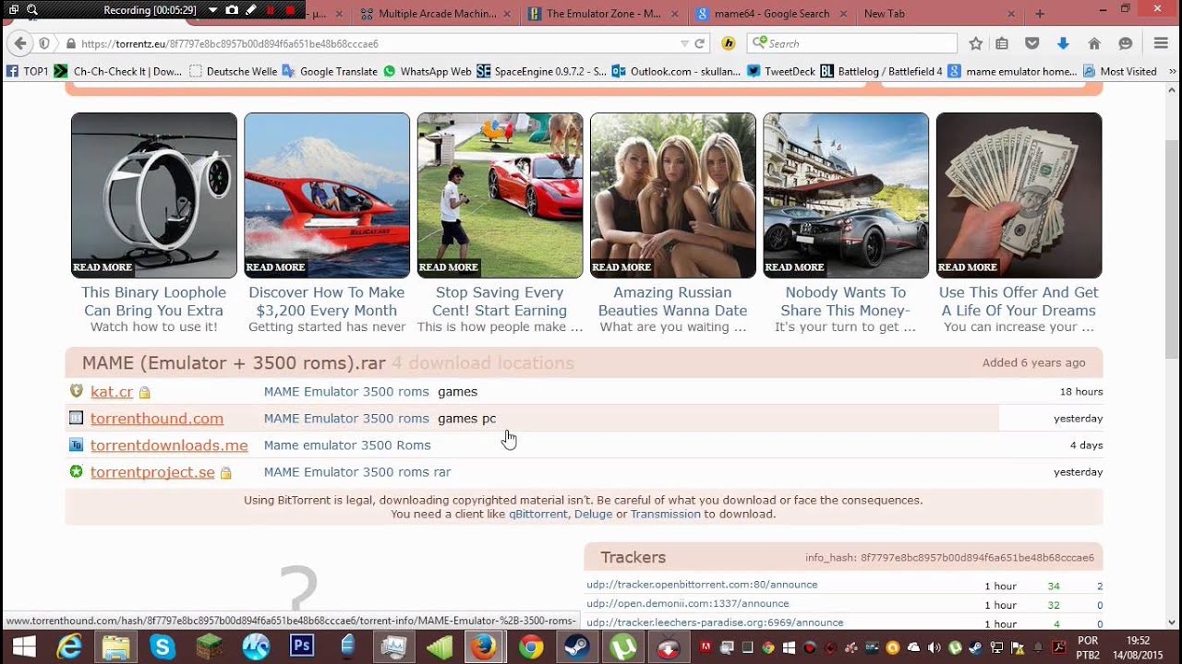Reload the page with the refresh icon
The width and height of the screenshot is (1182, 664).
tap(700, 43)
